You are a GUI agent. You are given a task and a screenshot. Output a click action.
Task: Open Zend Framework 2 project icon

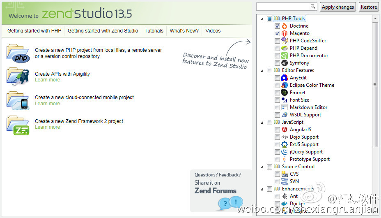pos(18,125)
